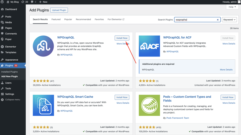Open the comments bubble in admin bar

pyautogui.click(x=33, y=2)
